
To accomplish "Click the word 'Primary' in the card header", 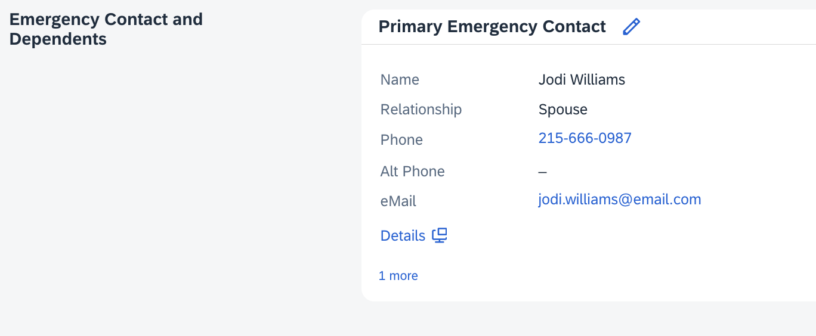I will [x=410, y=27].
